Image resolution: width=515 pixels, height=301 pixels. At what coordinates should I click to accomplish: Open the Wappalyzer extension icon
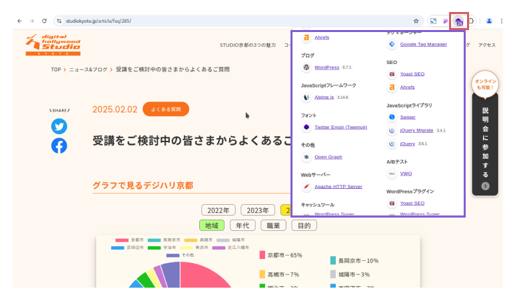pyautogui.click(x=459, y=21)
